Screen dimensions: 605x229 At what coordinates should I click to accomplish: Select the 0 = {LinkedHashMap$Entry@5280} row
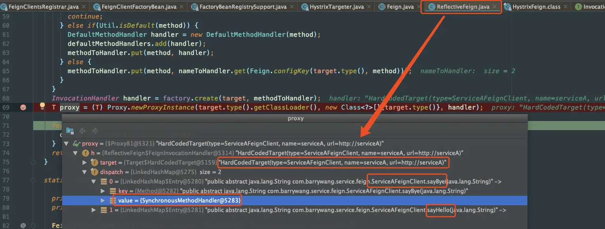point(294,182)
